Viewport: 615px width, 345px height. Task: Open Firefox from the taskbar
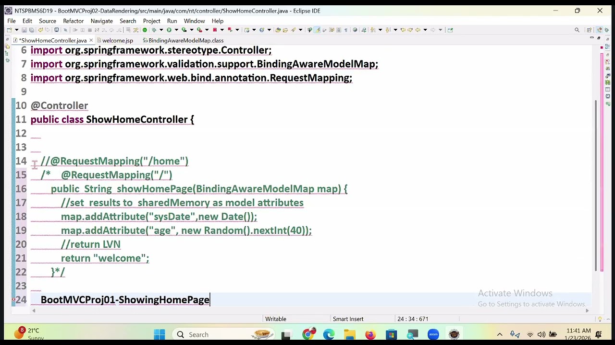pyautogui.click(x=370, y=334)
